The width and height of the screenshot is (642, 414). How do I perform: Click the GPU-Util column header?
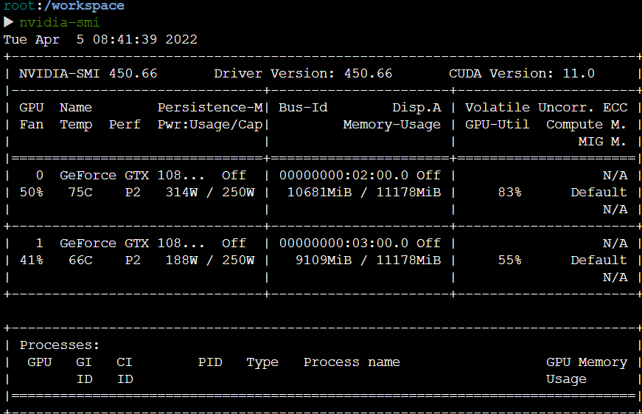[x=497, y=125]
